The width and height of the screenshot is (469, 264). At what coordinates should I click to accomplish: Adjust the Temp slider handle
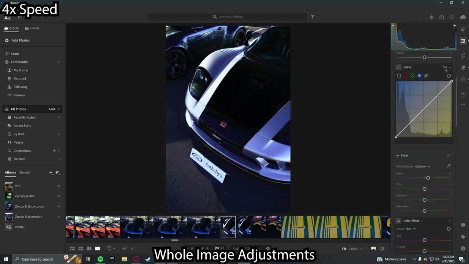click(428, 178)
